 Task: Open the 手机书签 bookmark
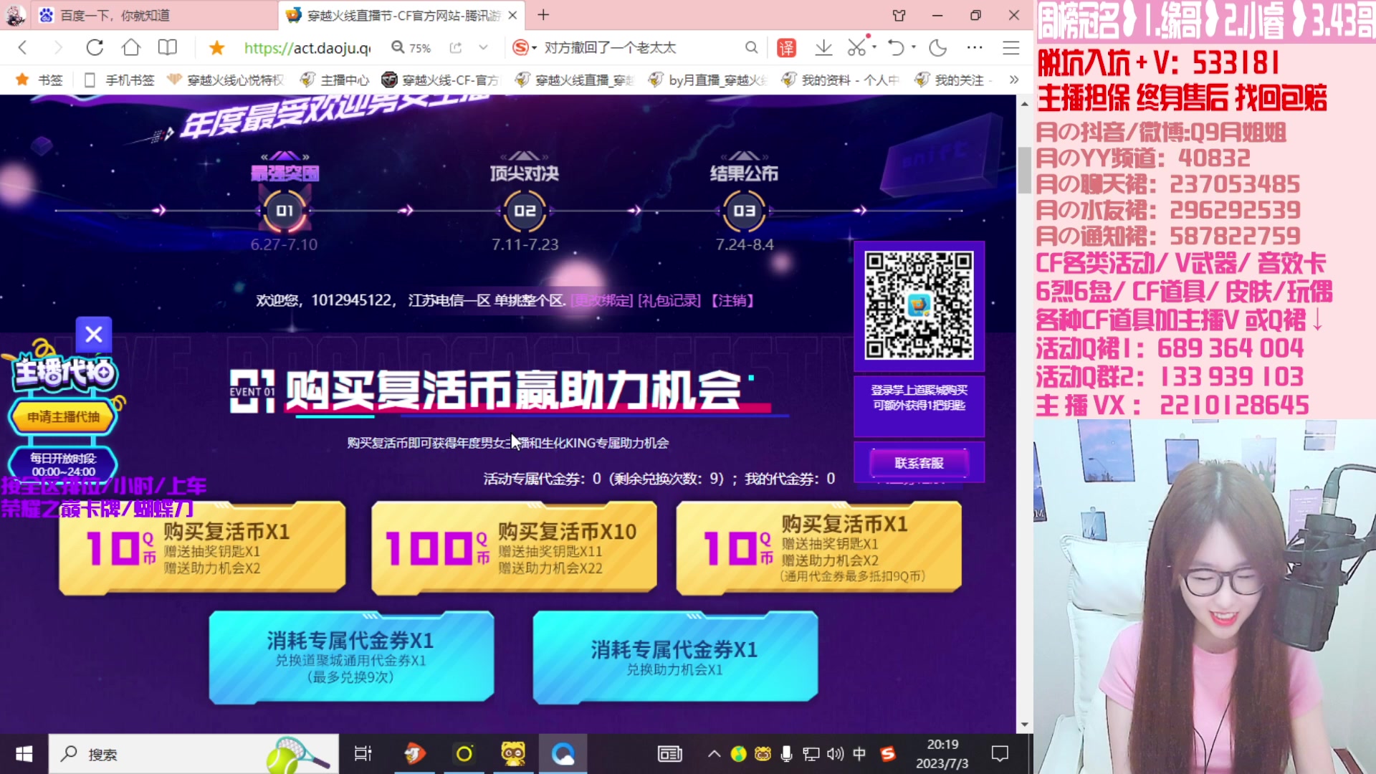[120, 80]
